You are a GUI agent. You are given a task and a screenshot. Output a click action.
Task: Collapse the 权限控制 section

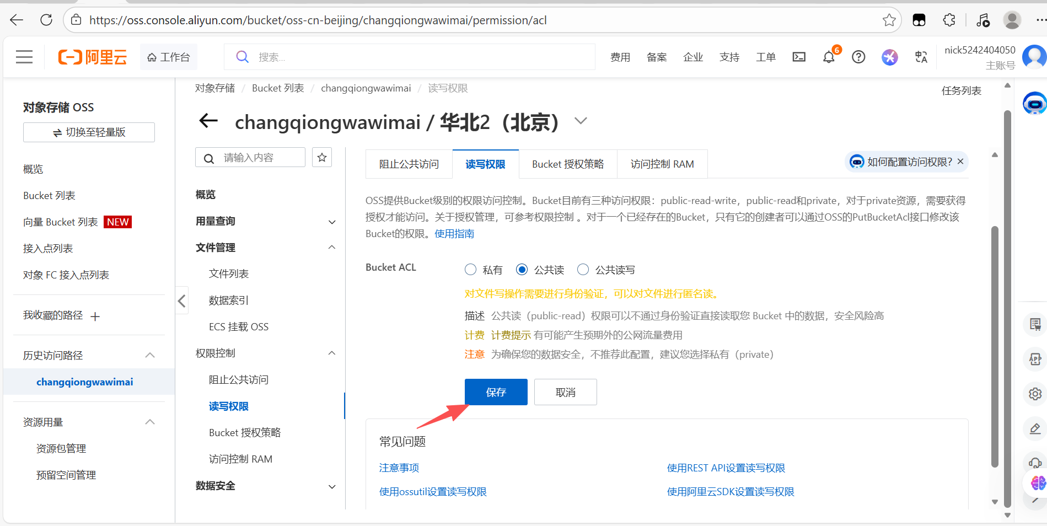[332, 353]
